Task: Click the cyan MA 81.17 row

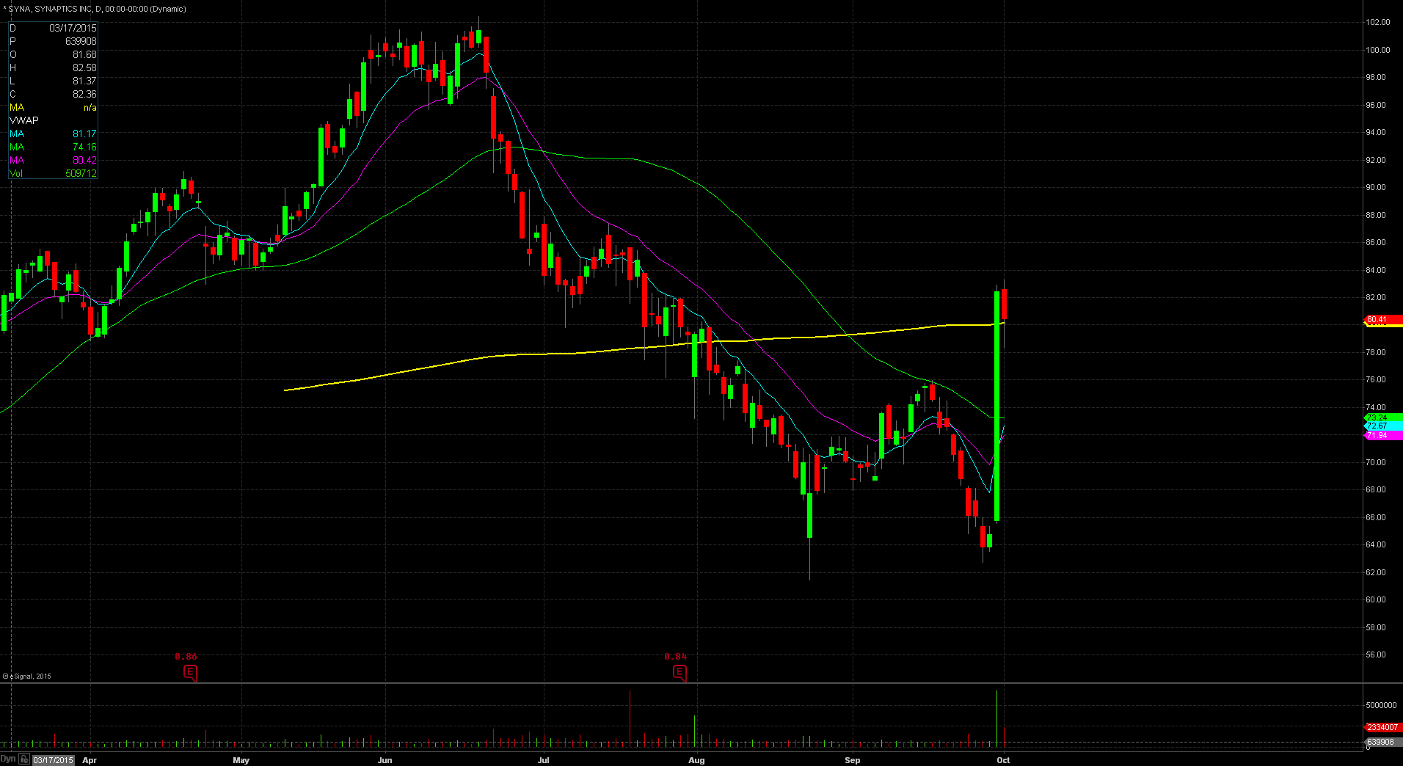Action: [x=53, y=134]
